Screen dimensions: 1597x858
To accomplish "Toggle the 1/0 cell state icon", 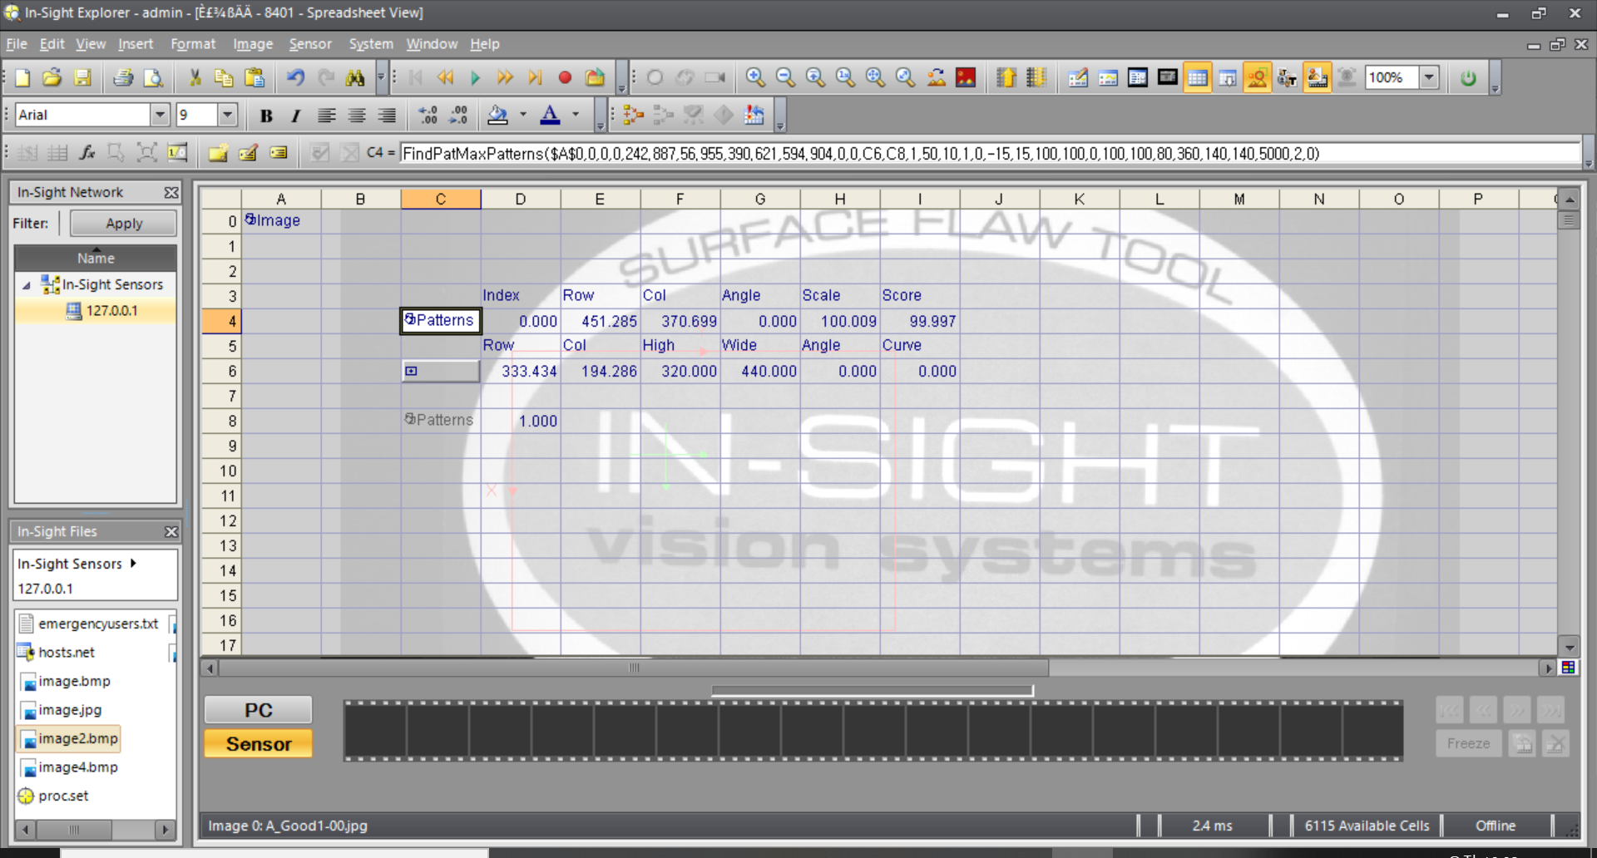I will [x=177, y=153].
